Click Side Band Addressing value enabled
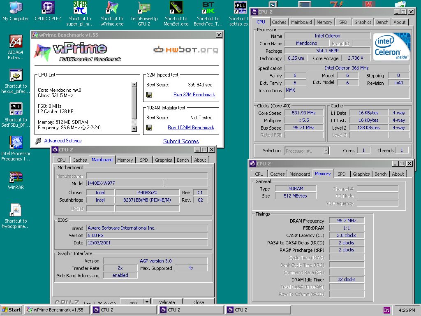Screen dimensions: 421x316 click(x=120, y=275)
